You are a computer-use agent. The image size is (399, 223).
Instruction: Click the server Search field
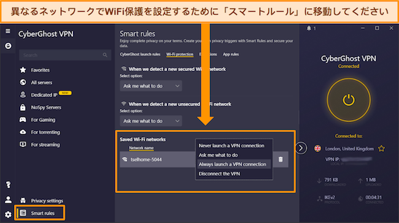tap(65, 55)
